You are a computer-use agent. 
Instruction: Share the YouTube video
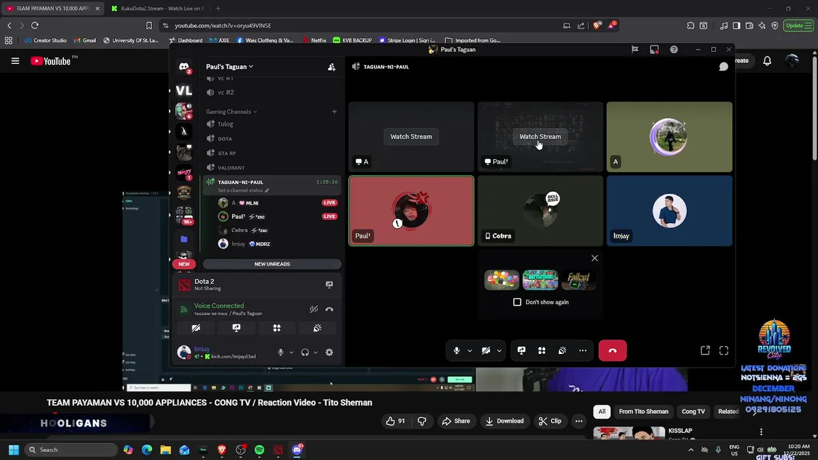click(456, 421)
